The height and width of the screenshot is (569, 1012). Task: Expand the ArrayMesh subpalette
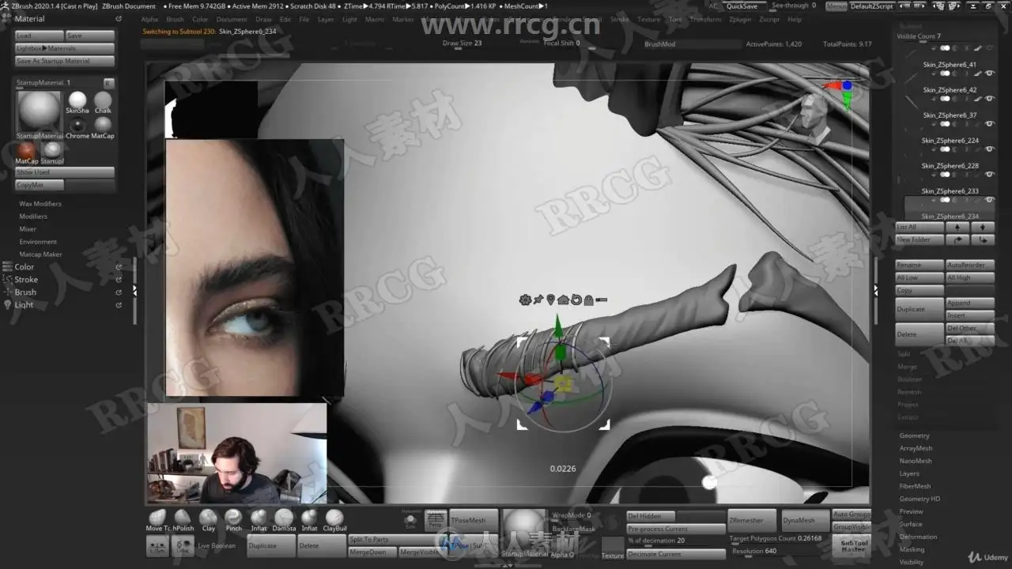pos(916,448)
